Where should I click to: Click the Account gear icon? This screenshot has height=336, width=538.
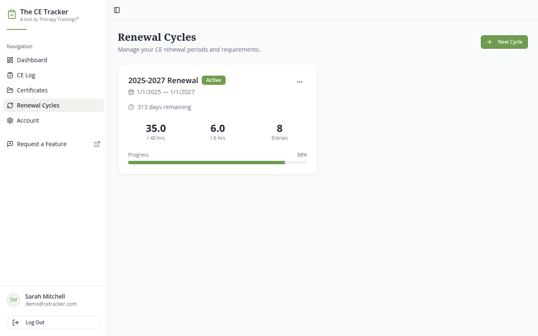(10, 121)
